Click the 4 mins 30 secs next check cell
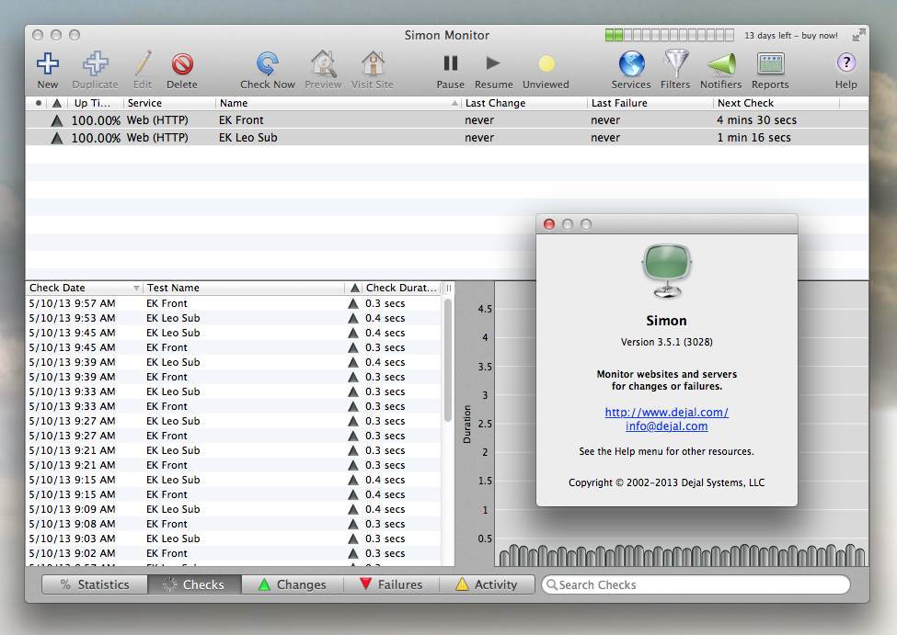Screen dimensions: 897x635 tap(756, 120)
